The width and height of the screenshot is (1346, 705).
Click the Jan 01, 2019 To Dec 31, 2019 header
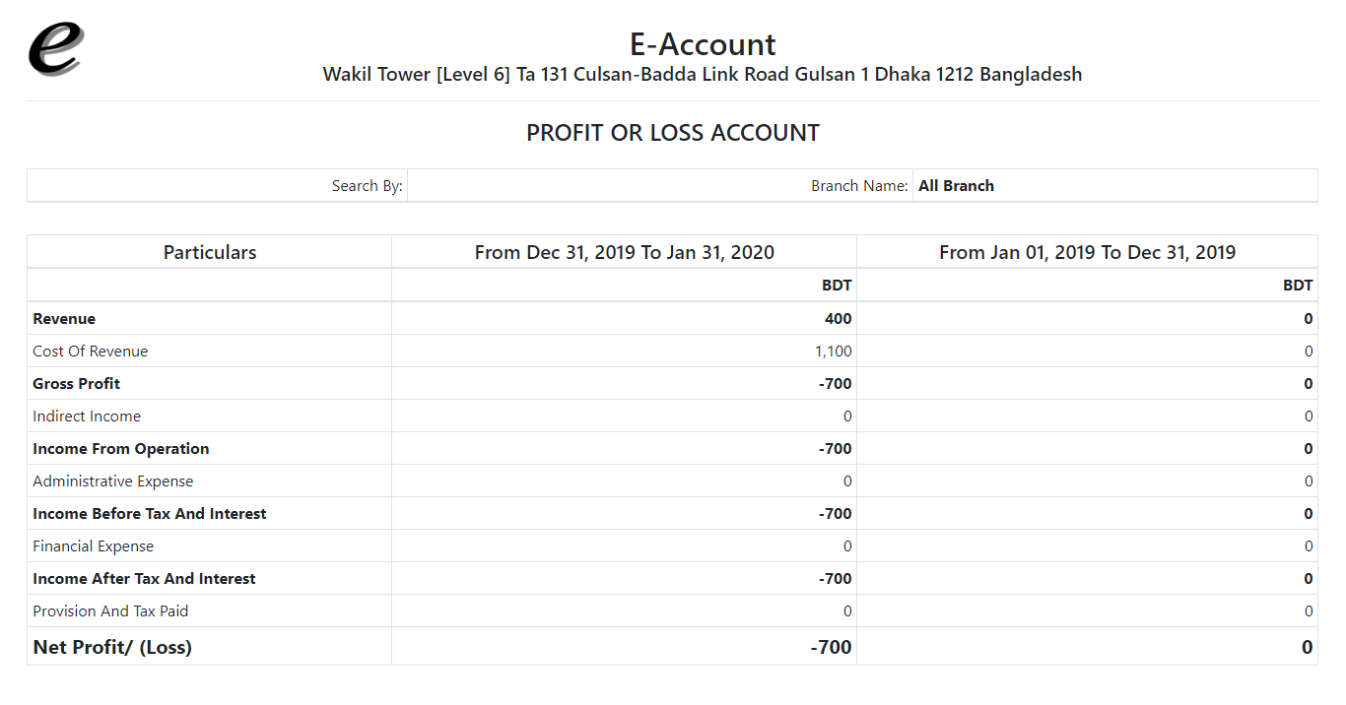1087,252
